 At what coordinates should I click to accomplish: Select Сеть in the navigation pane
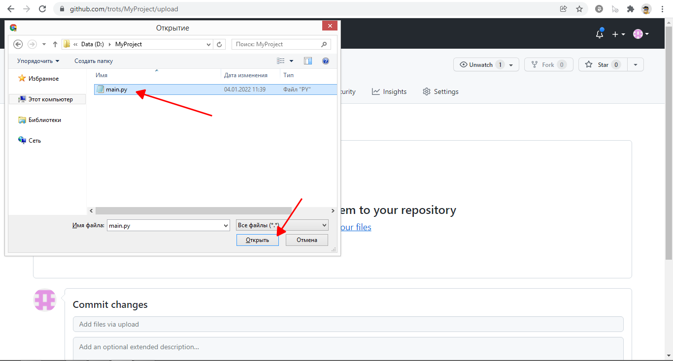[30, 141]
